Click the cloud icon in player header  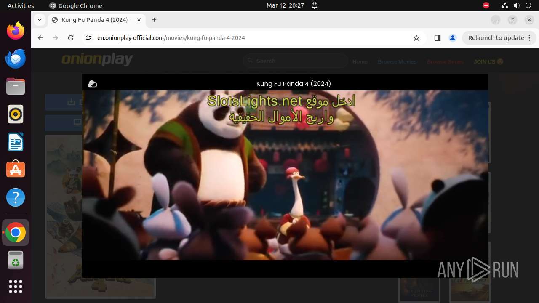click(92, 84)
